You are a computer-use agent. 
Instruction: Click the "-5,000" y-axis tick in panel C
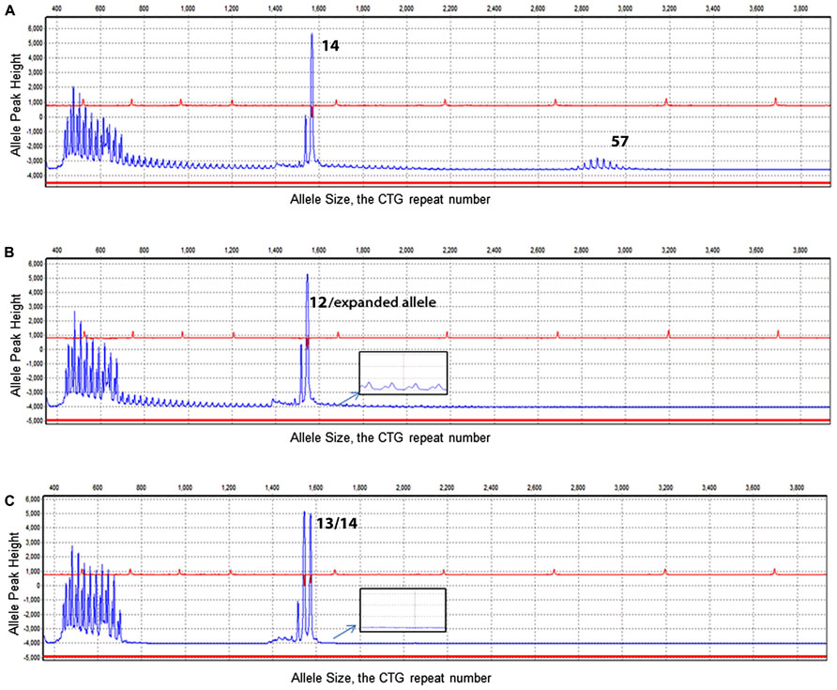coord(32,657)
